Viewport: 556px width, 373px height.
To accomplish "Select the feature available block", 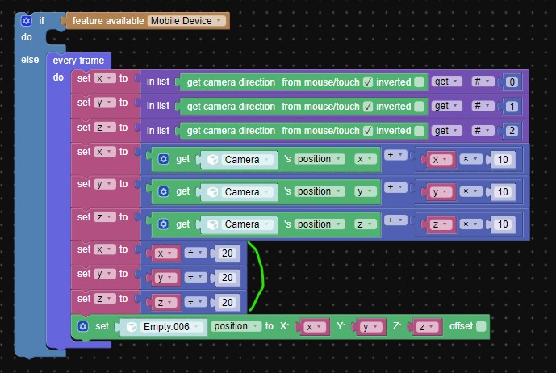I will pos(148,21).
